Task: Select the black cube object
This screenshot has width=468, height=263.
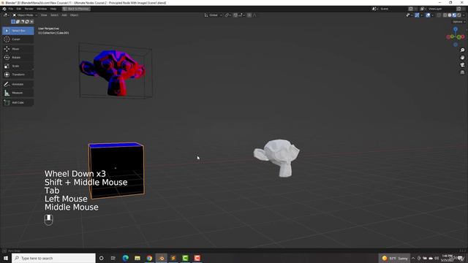Action: click(x=116, y=170)
